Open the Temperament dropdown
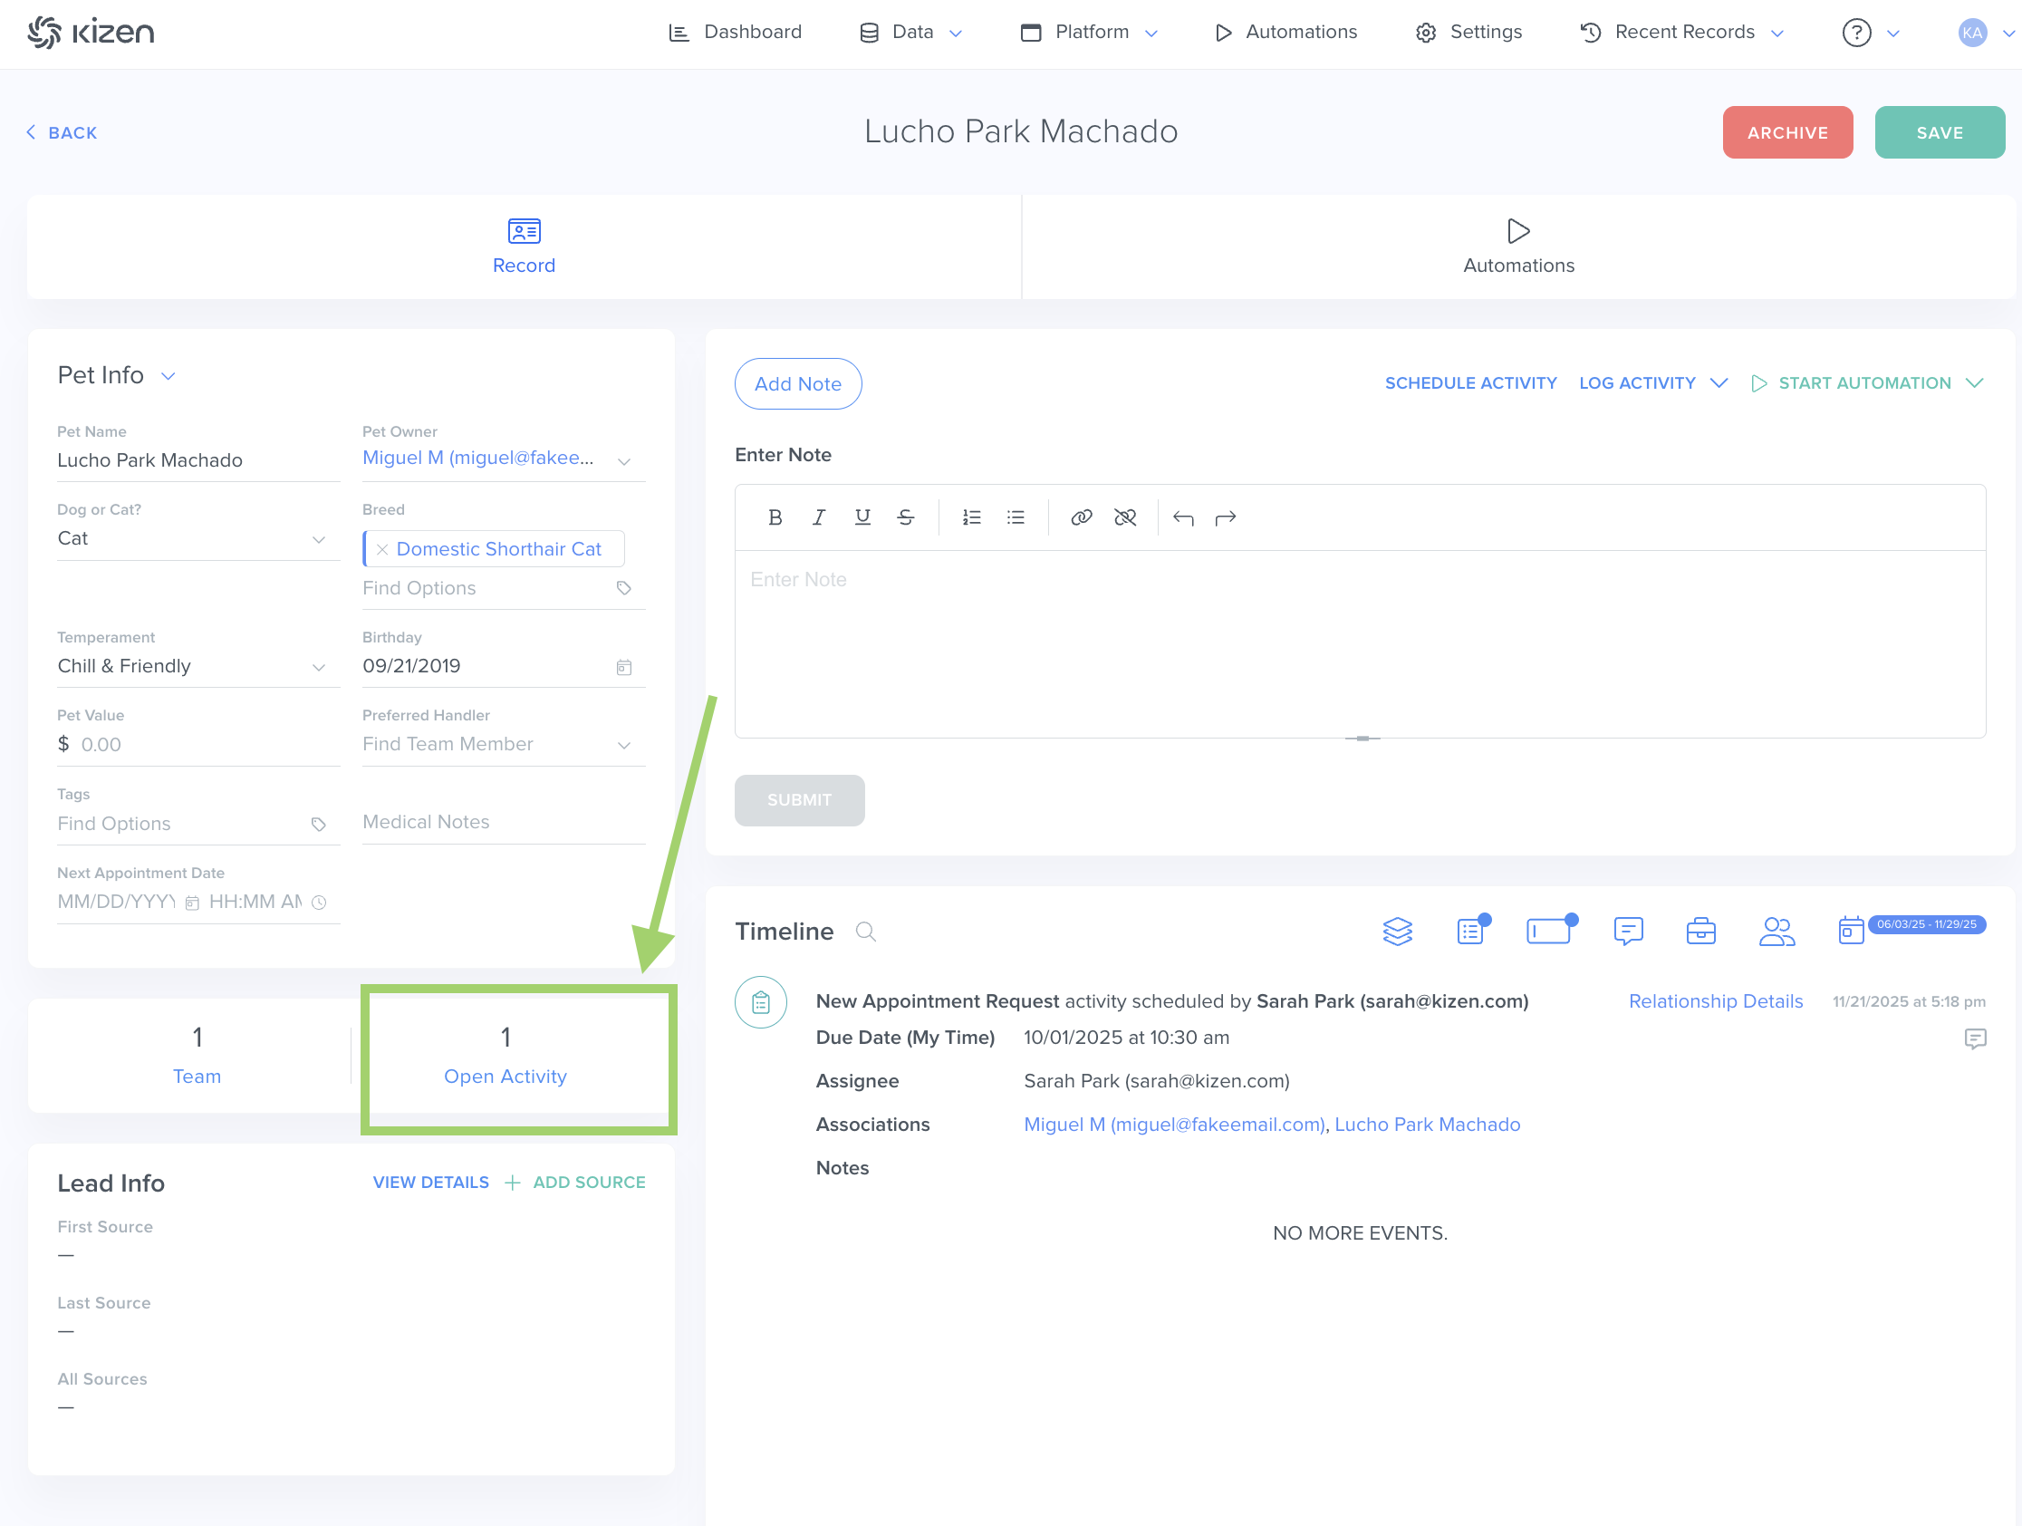The height and width of the screenshot is (1526, 2022). [x=318, y=668]
